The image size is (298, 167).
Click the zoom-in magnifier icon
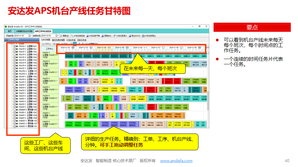coord(80,44)
